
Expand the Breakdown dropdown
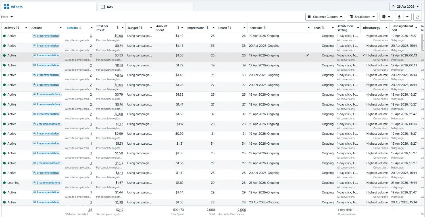pos(362,17)
